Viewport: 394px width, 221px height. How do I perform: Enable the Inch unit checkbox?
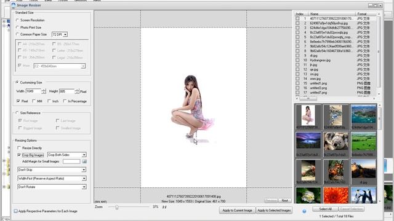(49, 101)
